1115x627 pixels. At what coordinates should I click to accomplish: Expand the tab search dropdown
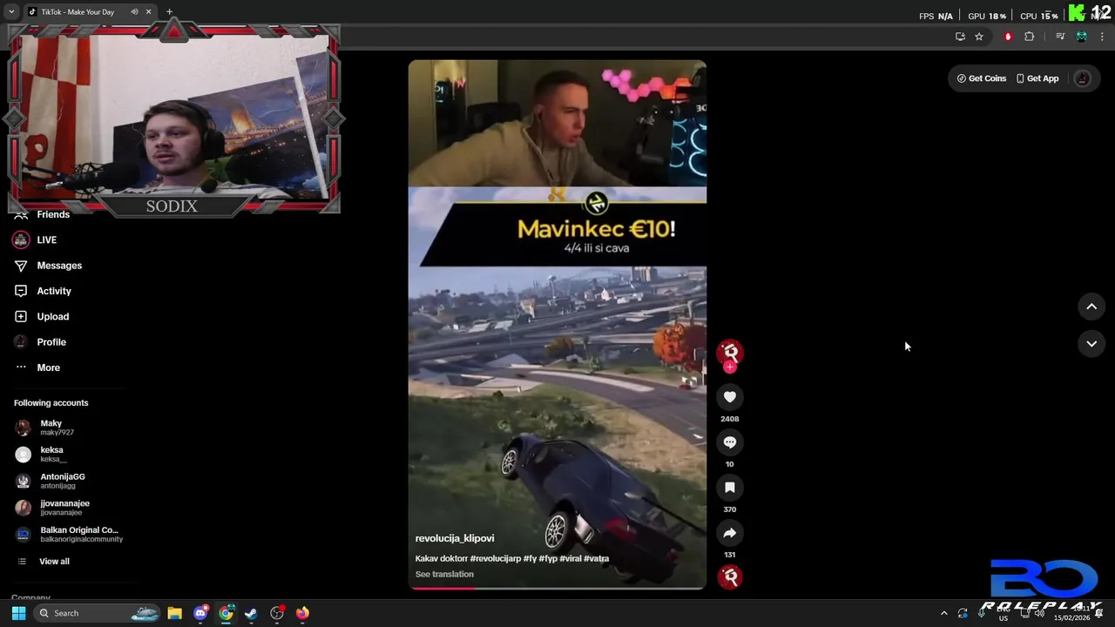coord(11,12)
